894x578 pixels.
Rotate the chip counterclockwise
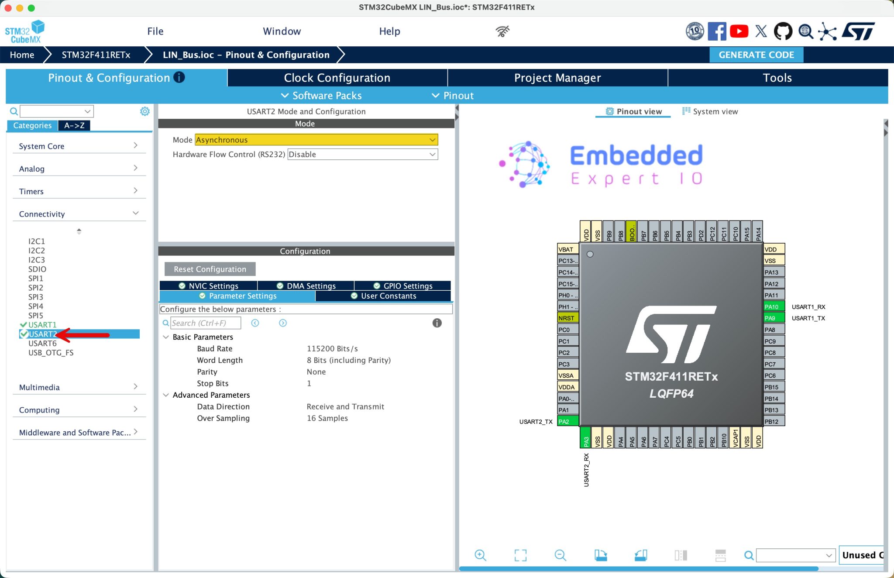tap(641, 555)
